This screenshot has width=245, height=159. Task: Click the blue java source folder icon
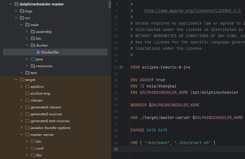(x=33, y=59)
